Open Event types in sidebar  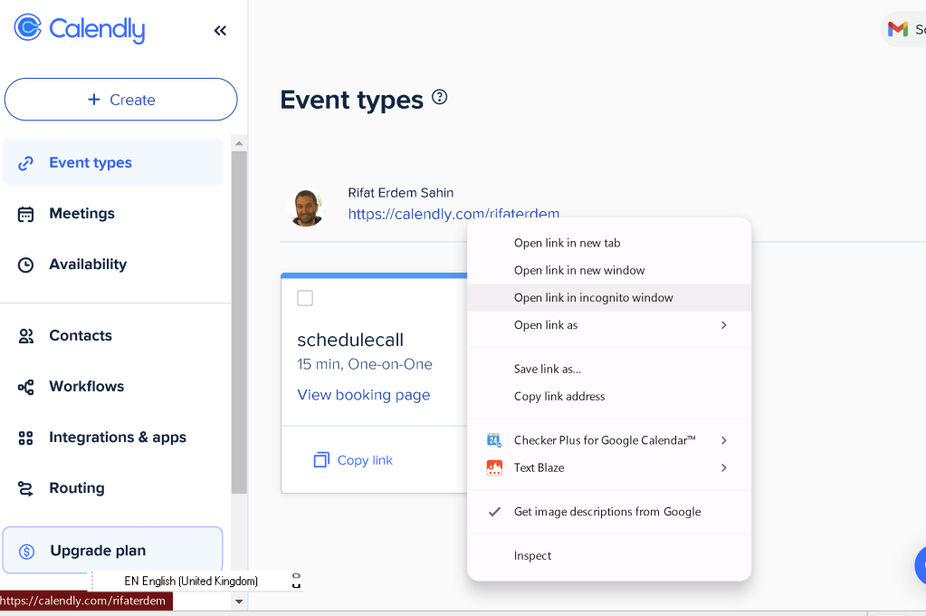[x=113, y=162]
